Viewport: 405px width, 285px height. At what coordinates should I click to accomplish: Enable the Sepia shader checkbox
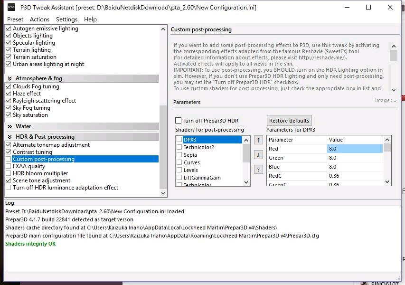(179, 155)
